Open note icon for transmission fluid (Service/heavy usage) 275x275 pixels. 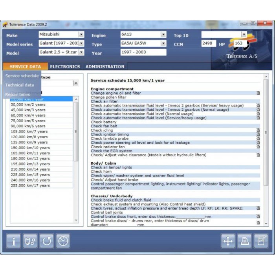(258, 118)
